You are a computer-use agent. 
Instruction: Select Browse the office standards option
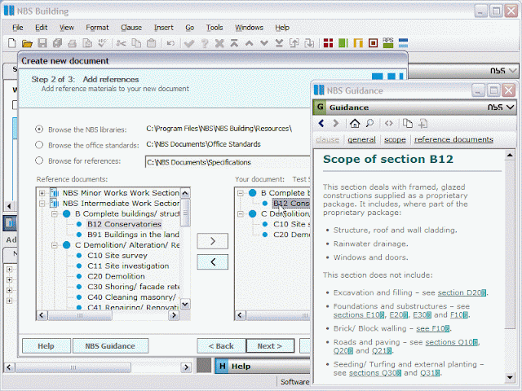click(x=39, y=145)
